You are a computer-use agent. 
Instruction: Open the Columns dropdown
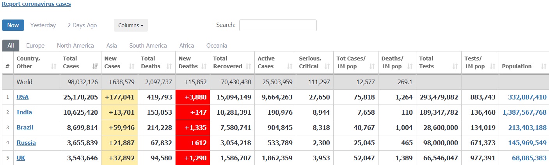pyautogui.click(x=131, y=25)
